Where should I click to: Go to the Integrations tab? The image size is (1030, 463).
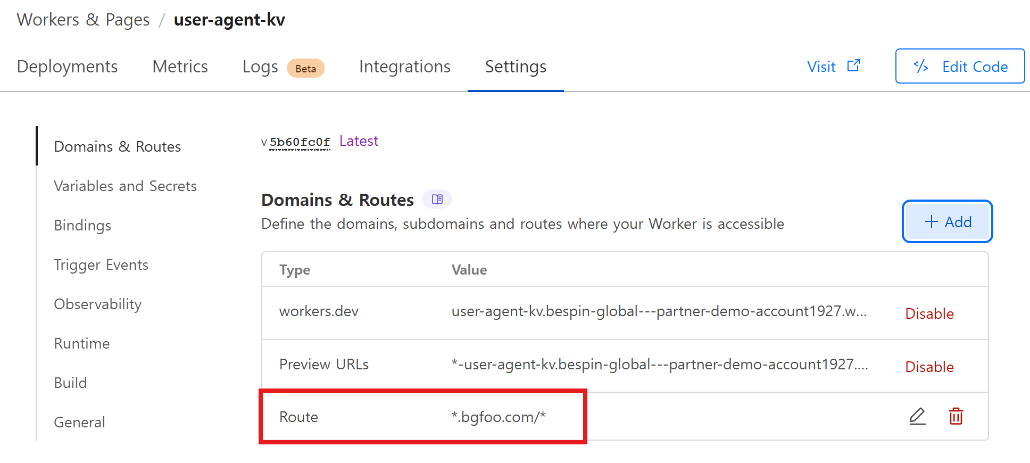[404, 67]
